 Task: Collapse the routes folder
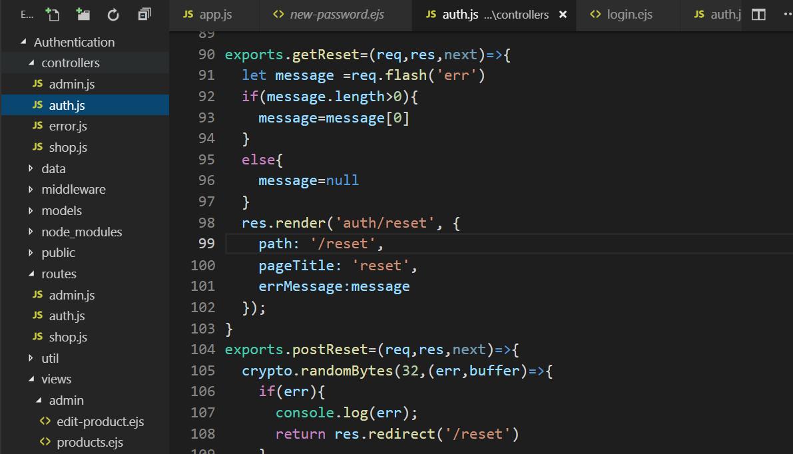31,274
